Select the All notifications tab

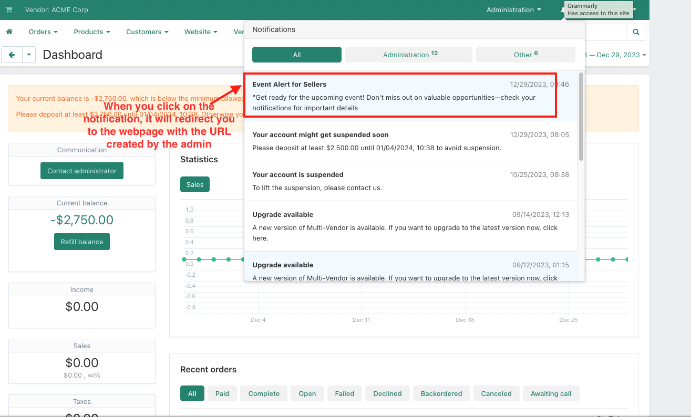297,55
